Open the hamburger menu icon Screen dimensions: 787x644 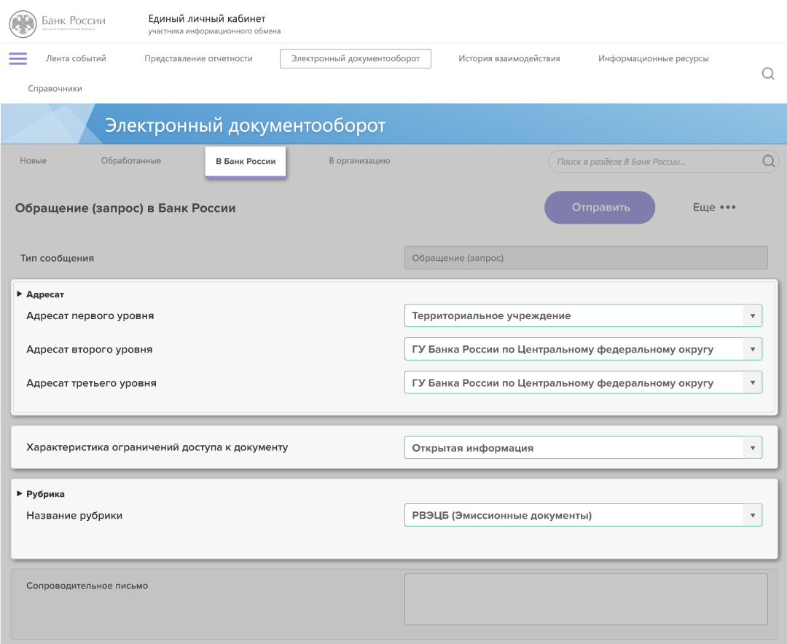coord(18,59)
